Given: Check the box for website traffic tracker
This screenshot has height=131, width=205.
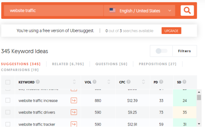Looking at the screenshot, I should click(8, 124).
